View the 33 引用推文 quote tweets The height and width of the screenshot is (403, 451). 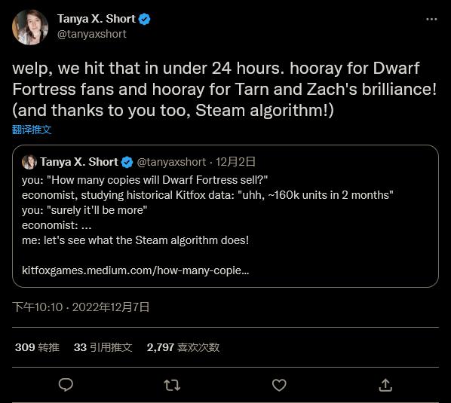tap(103, 347)
